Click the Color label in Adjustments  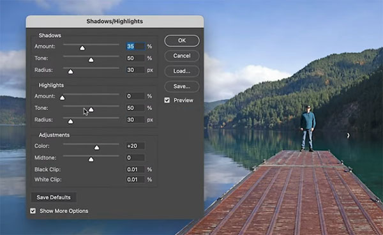click(41, 146)
